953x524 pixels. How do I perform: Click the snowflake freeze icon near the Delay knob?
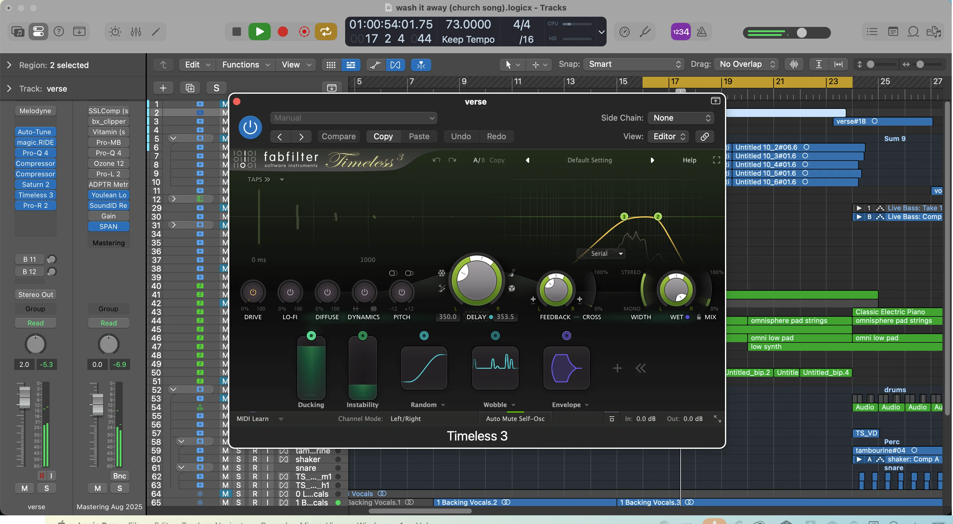point(442,273)
